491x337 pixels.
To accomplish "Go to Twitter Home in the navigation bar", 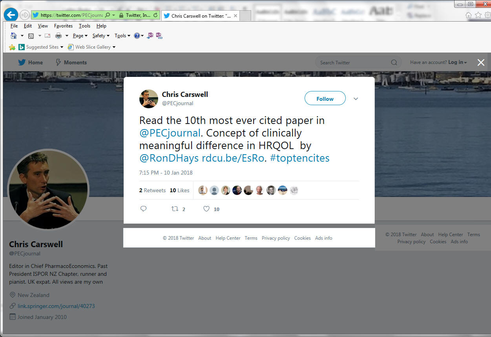I will pos(30,62).
